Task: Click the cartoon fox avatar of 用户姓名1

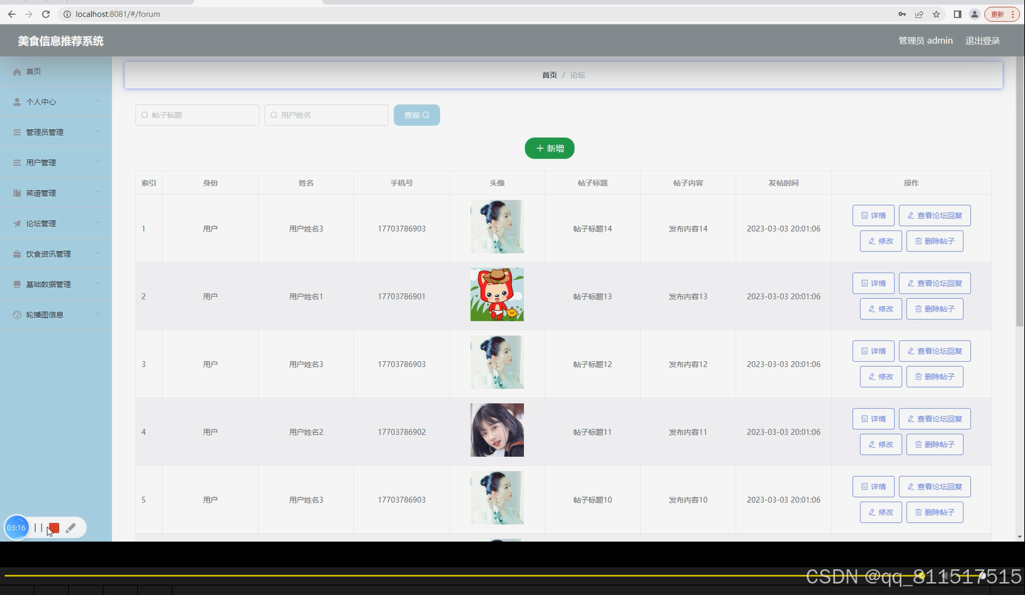Action: (x=497, y=294)
